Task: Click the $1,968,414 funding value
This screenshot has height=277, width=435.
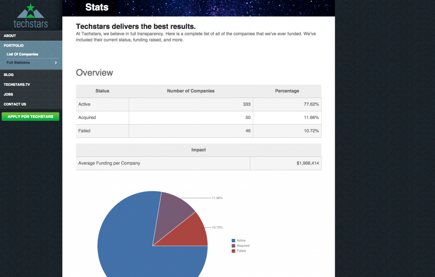Action: tap(308, 163)
